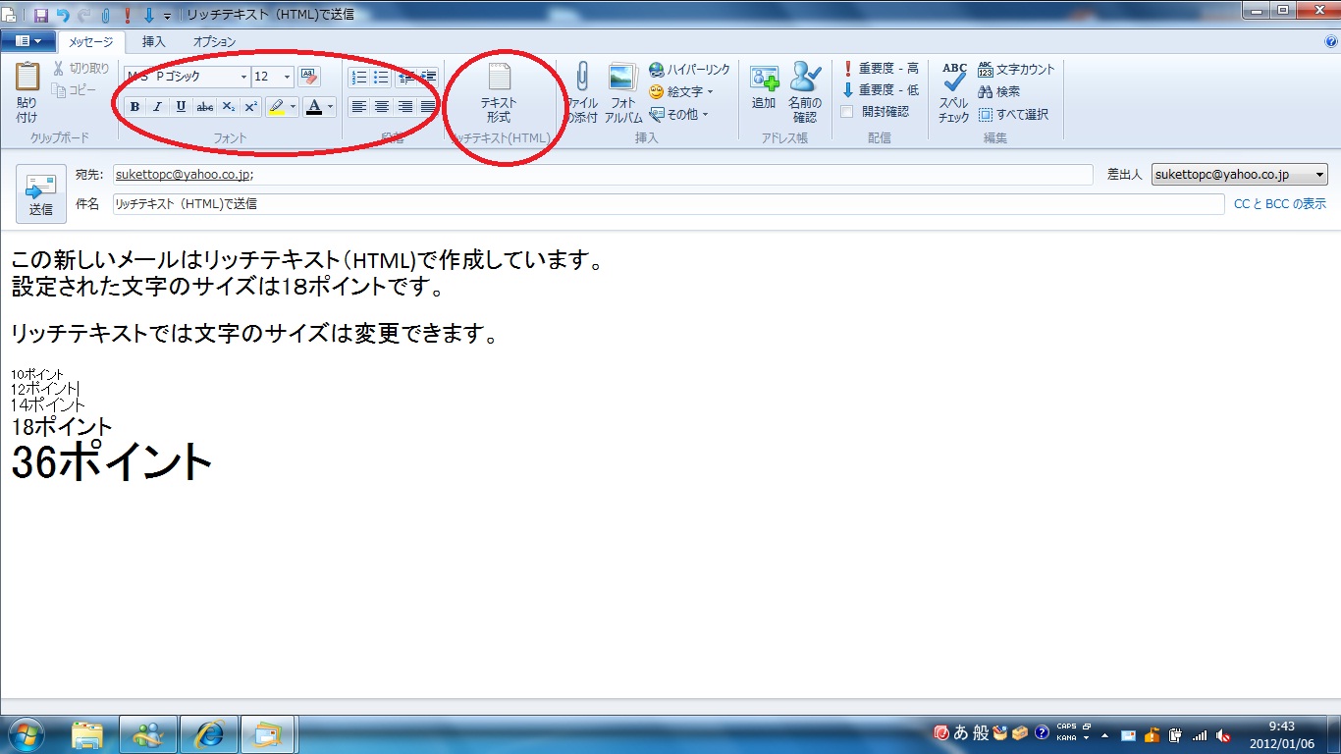Click the increase indent icon
The height and width of the screenshot is (754, 1341).
coord(428,77)
